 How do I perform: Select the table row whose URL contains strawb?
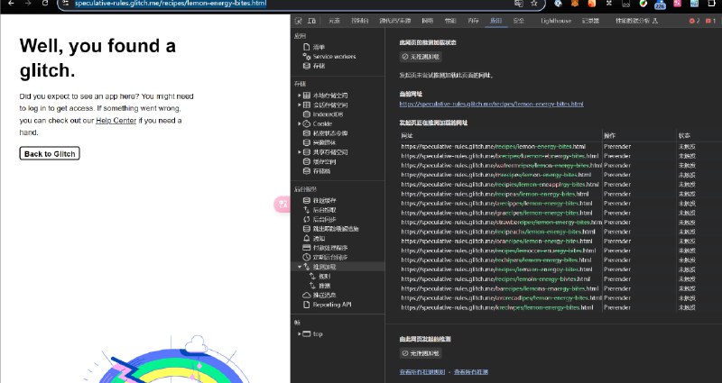click(x=560, y=222)
